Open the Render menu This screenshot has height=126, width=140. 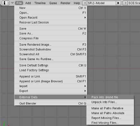click(65, 3)
